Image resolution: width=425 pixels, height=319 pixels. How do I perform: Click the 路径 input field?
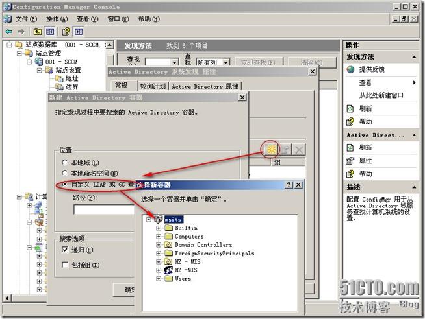(105, 209)
